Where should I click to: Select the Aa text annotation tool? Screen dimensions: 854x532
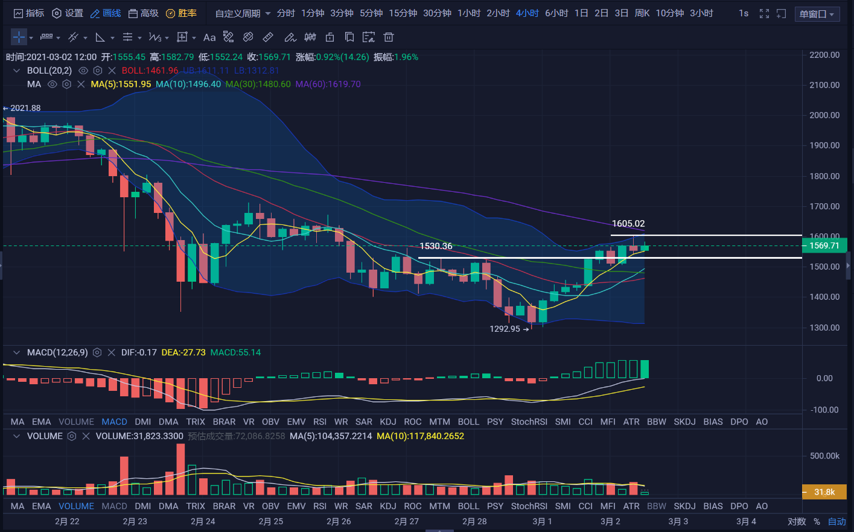209,37
